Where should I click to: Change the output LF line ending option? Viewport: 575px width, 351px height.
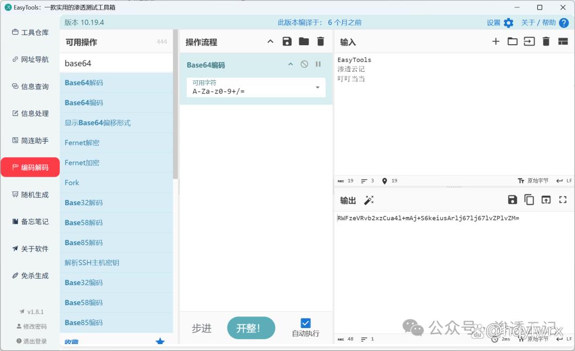[x=564, y=339]
